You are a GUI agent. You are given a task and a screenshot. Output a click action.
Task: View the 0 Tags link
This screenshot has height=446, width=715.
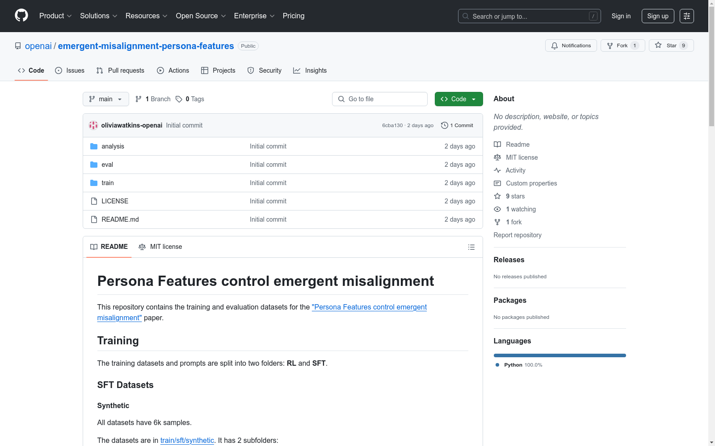click(x=190, y=99)
